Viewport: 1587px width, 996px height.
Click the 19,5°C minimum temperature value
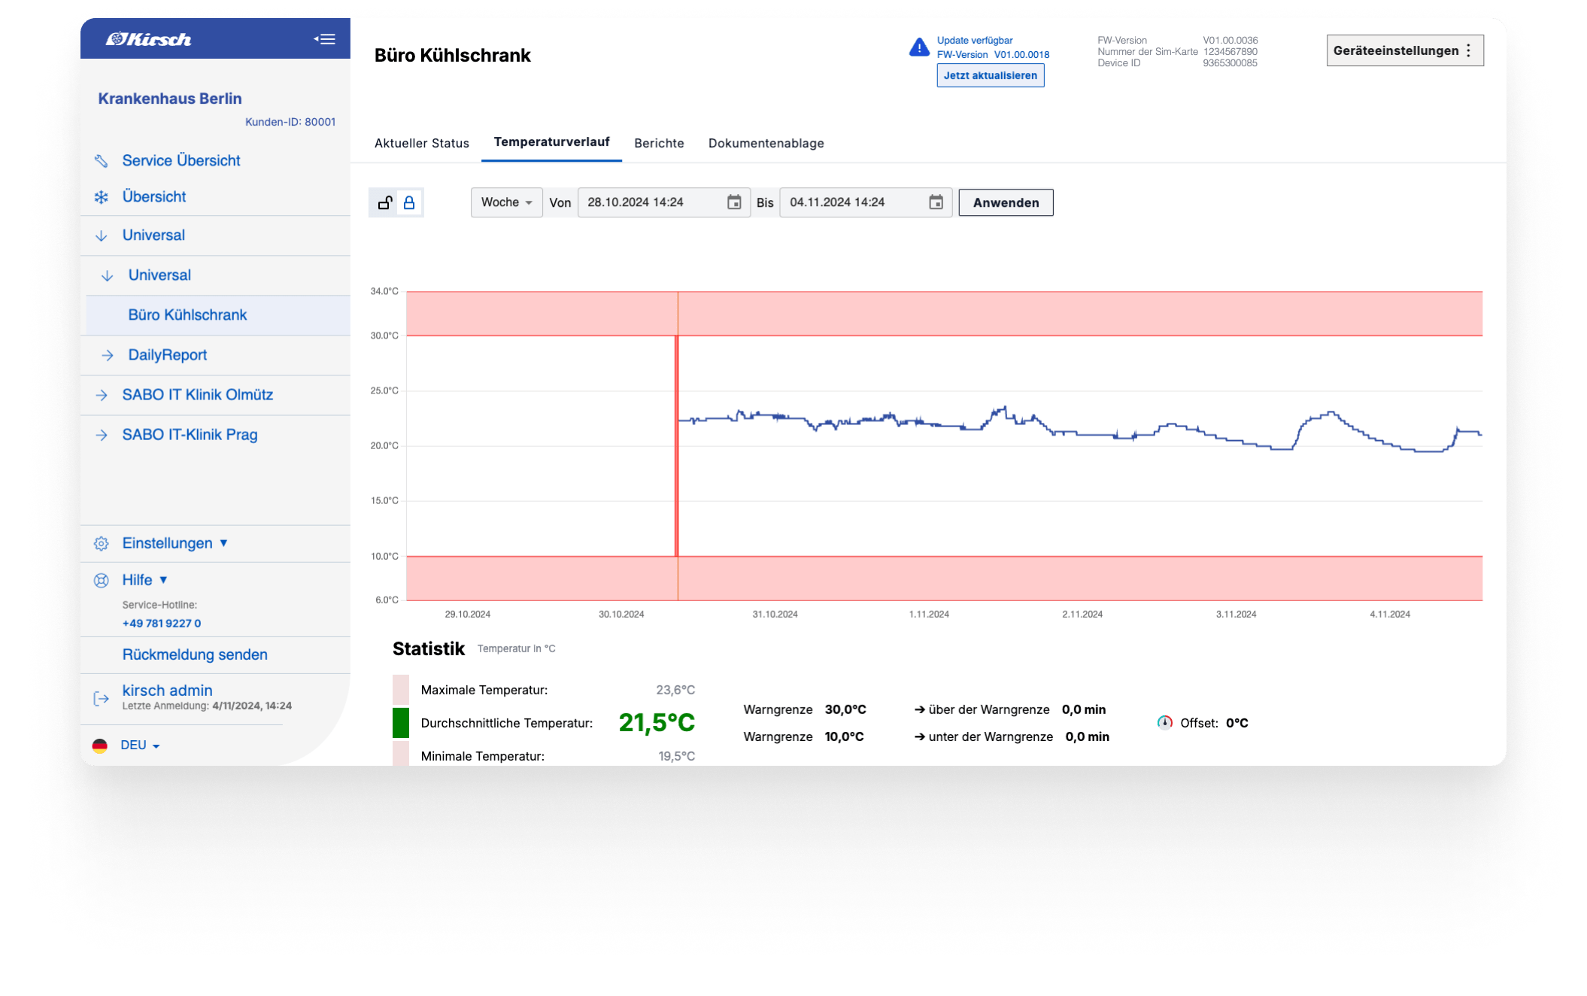[x=676, y=756]
